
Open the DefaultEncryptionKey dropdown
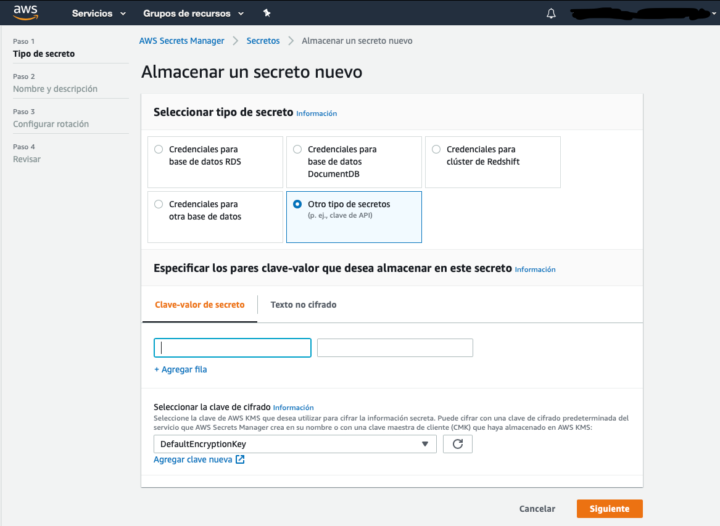point(295,443)
